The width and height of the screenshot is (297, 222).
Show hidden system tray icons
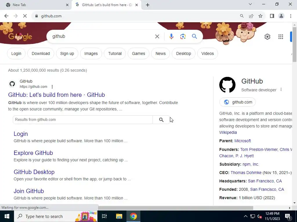245,216
